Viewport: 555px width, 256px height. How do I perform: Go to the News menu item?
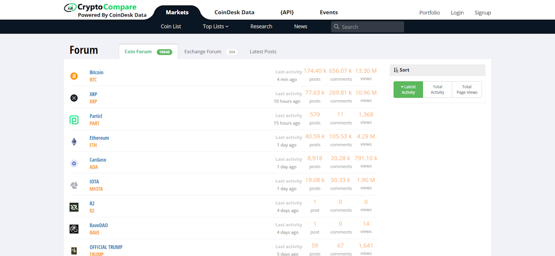[x=301, y=26]
